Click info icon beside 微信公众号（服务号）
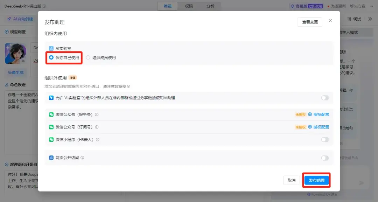Screen dimensions: 378x202 [x=97, y=114]
